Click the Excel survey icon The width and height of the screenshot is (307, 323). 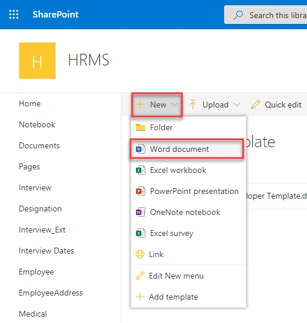pyautogui.click(x=141, y=233)
